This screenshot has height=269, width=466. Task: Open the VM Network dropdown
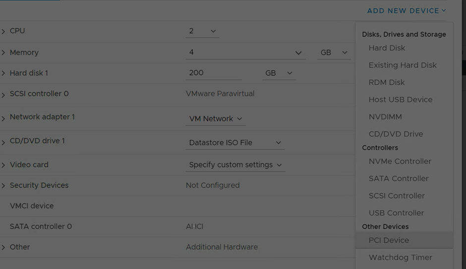coord(216,119)
